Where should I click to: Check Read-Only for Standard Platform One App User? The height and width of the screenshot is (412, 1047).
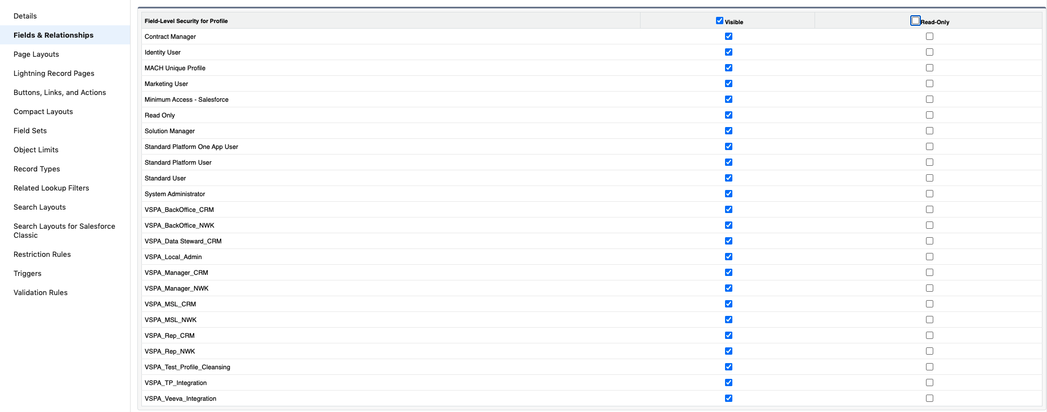[x=929, y=146]
